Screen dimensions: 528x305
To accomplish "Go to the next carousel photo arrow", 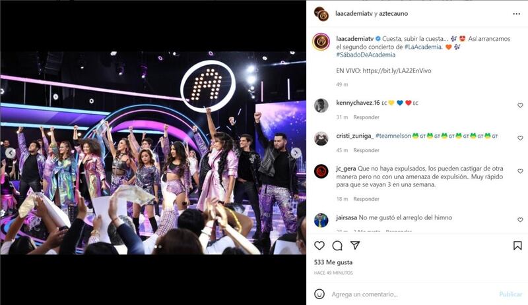I will (x=296, y=153).
